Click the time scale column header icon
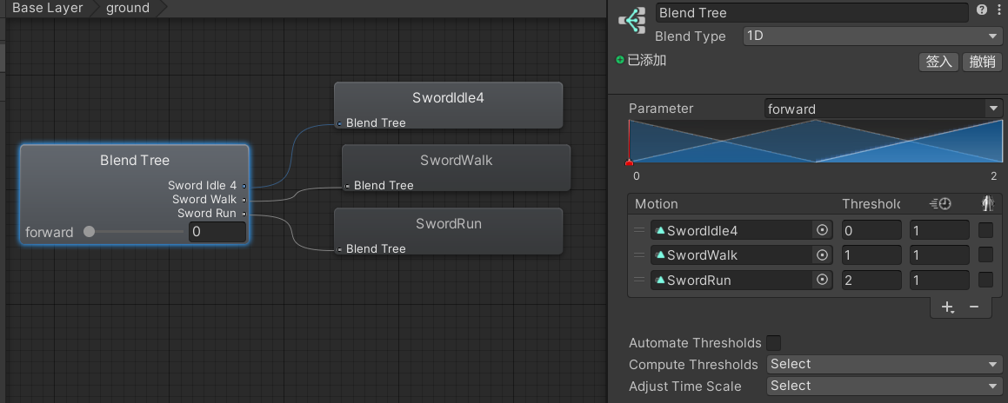Image resolution: width=1008 pixels, height=403 pixels. point(940,204)
